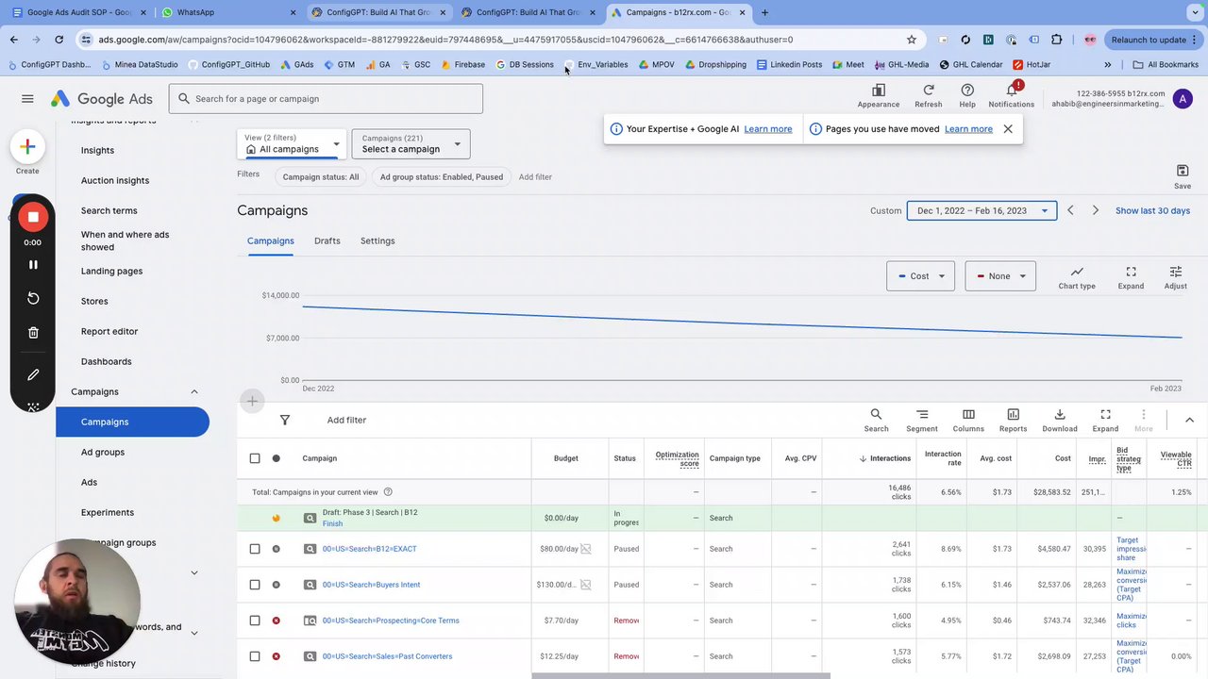The width and height of the screenshot is (1208, 679).
Task: Click the search for a page or campaign field
Action: click(326, 98)
